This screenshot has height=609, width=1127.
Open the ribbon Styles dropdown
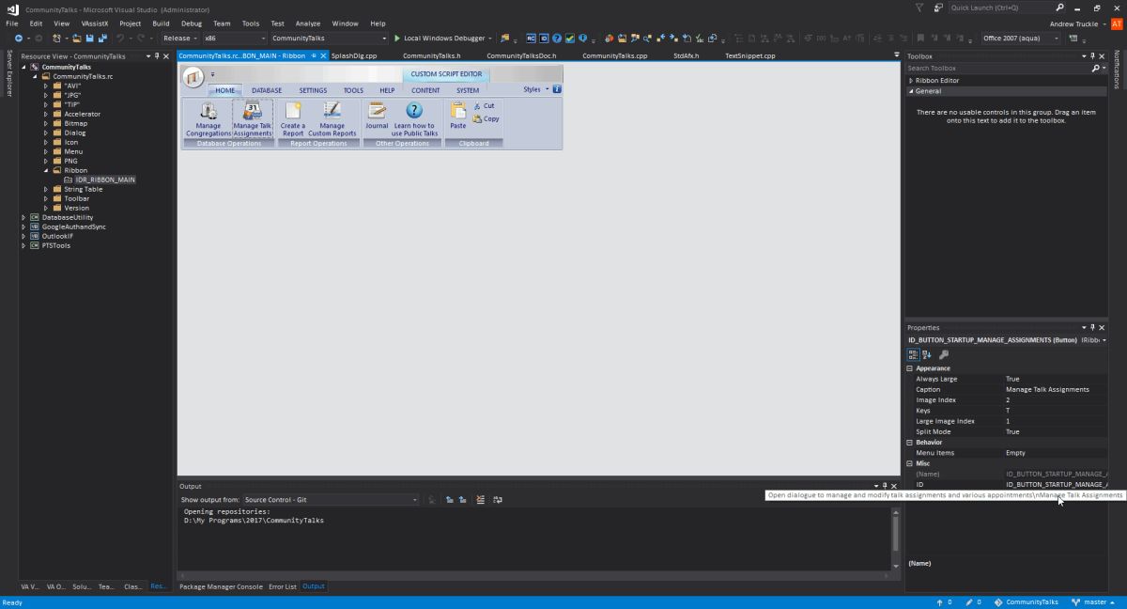pyautogui.click(x=536, y=89)
